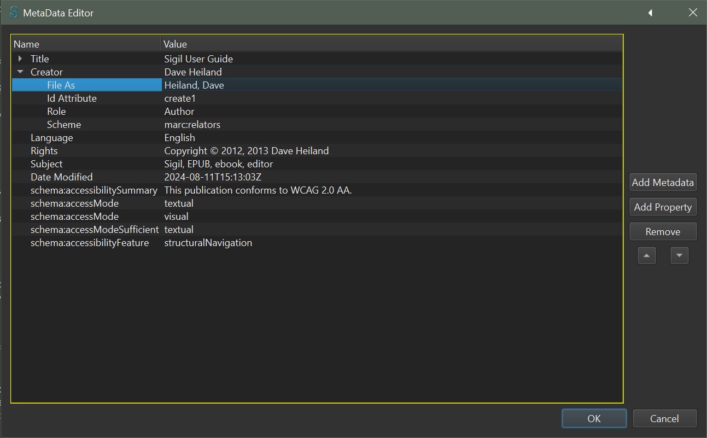The width and height of the screenshot is (707, 438).
Task: Click the Language value 'English'
Action: pos(179,137)
